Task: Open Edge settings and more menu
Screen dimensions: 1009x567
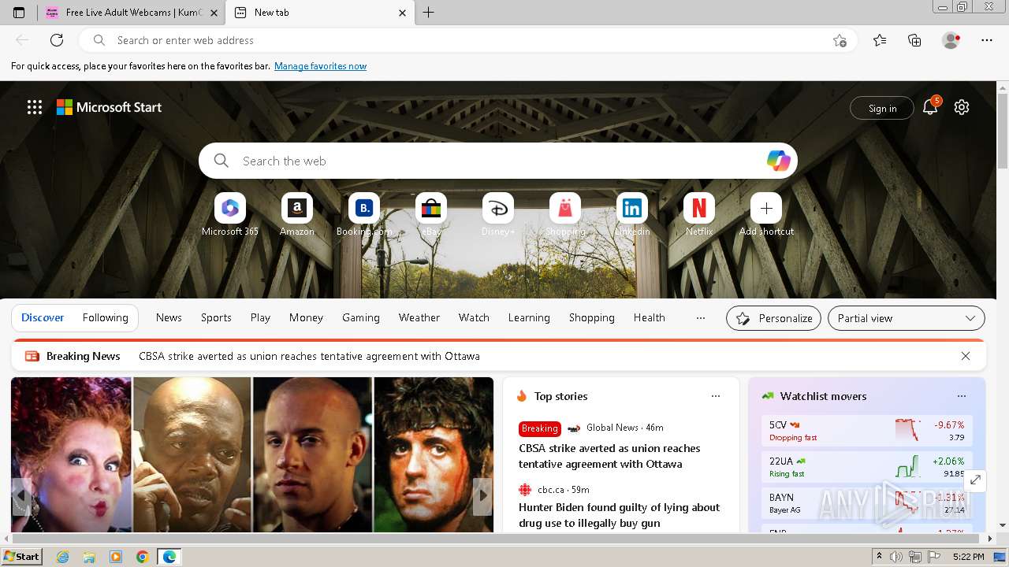Action: coord(987,40)
